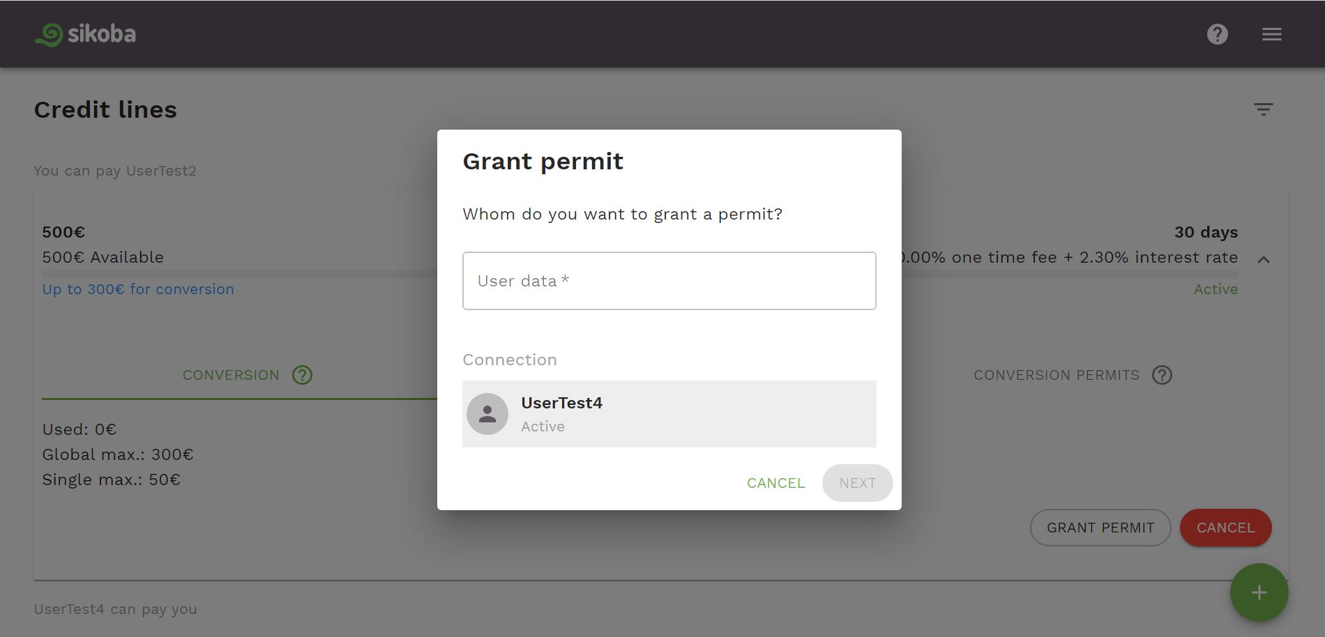Screen dimensions: 1325x637
Task: Click the sikoba logo
Action: point(85,34)
